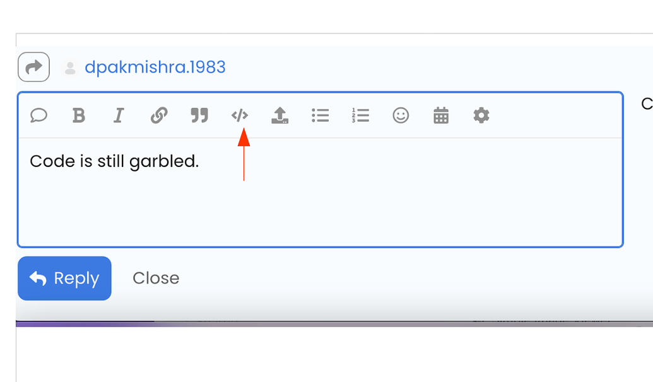
Task: Add a blockquote with the quote icon
Action: click(199, 115)
